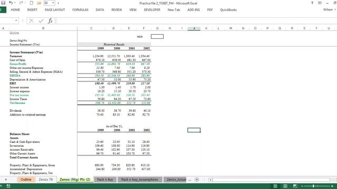This screenshot has width=337, height=189.
Task: Select the empty bordered cell next to NGN
Action: (x=157, y=37)
